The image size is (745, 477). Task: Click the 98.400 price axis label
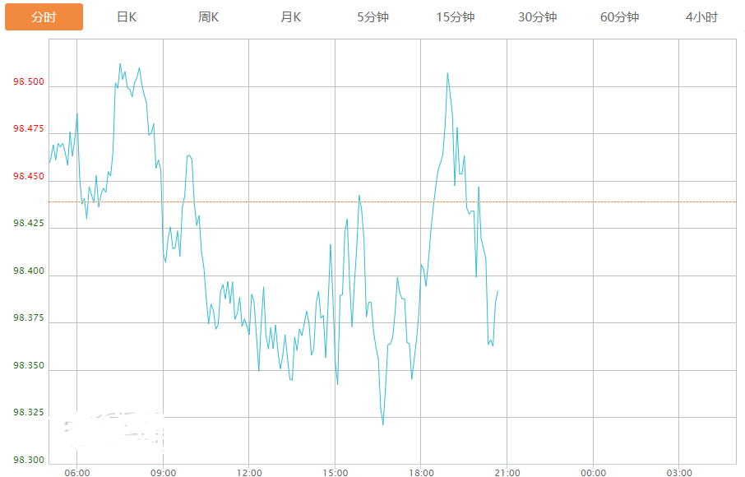pos(29,271)
